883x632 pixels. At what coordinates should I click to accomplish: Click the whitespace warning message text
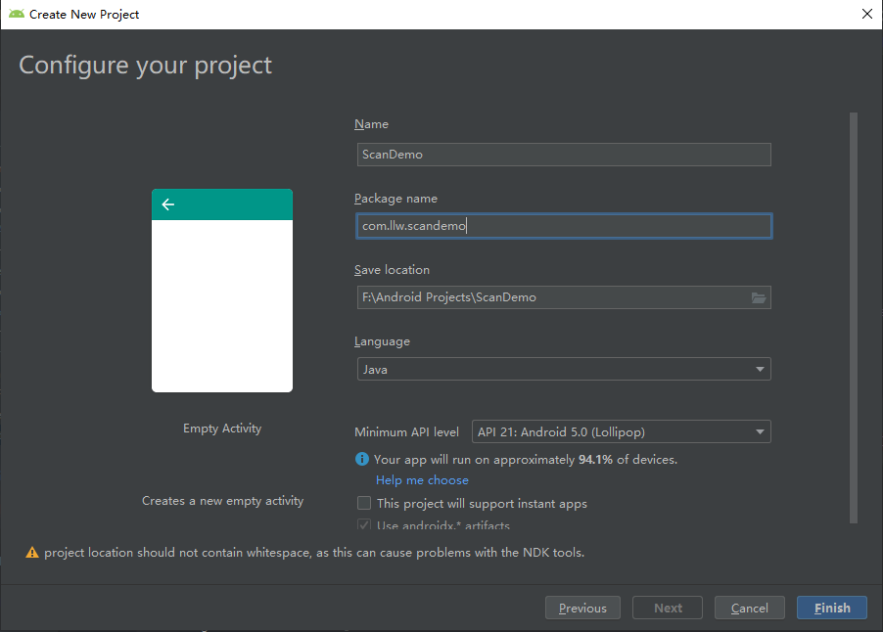click(x=314, y=553)
